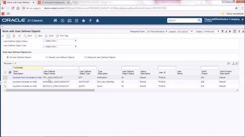Image resolution: width=245 pixels, height=137 pixels.
Task: Switch to the JD Edwards EnterpriseOne browser tab
Action: (53, 3)
